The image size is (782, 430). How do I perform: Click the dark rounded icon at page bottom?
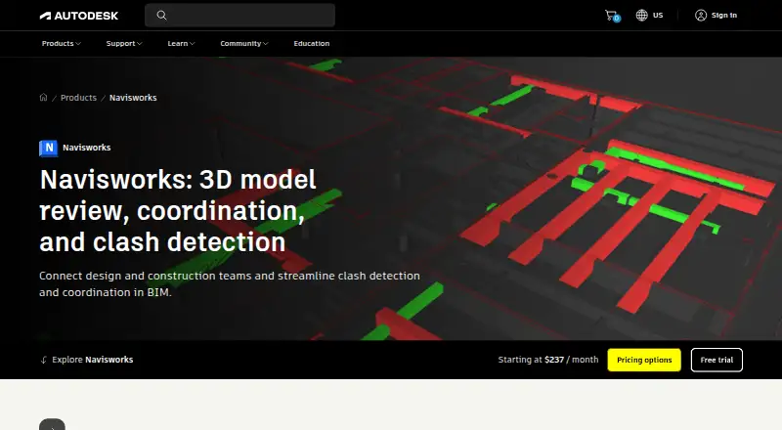pyautogui.click(x=53, y=424)
